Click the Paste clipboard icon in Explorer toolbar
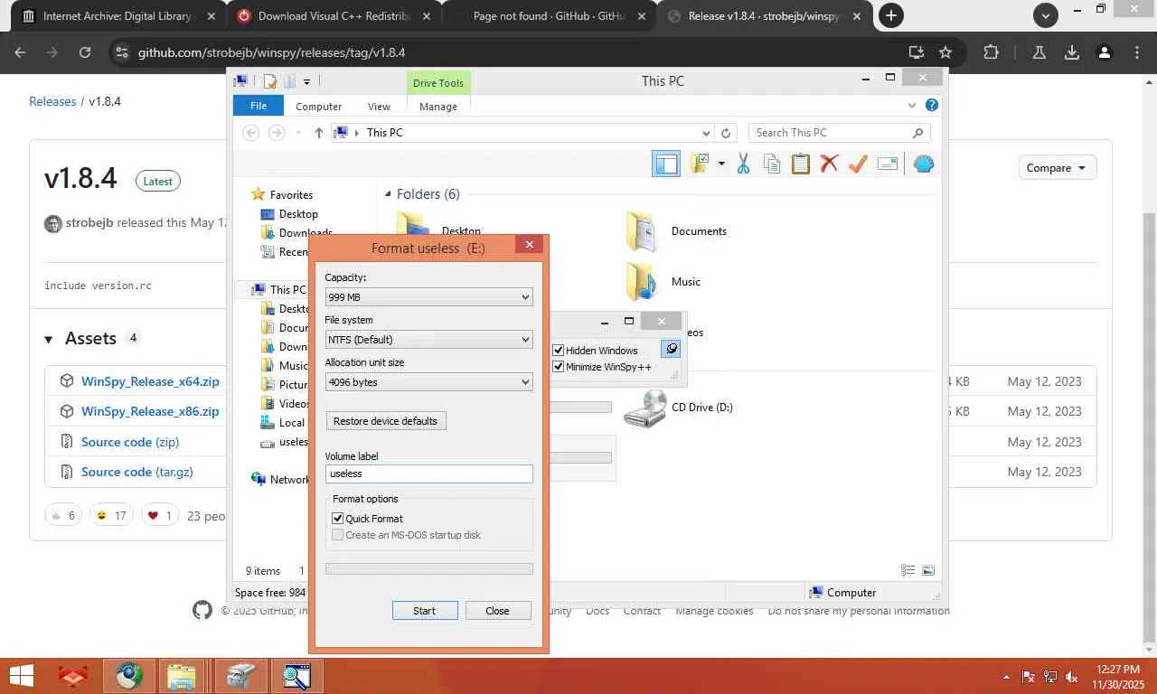 800,164
